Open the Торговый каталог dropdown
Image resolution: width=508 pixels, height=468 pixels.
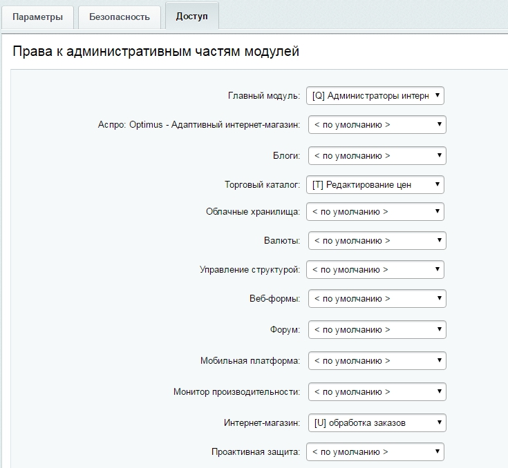pyautogui.click(x=375, y=185)
